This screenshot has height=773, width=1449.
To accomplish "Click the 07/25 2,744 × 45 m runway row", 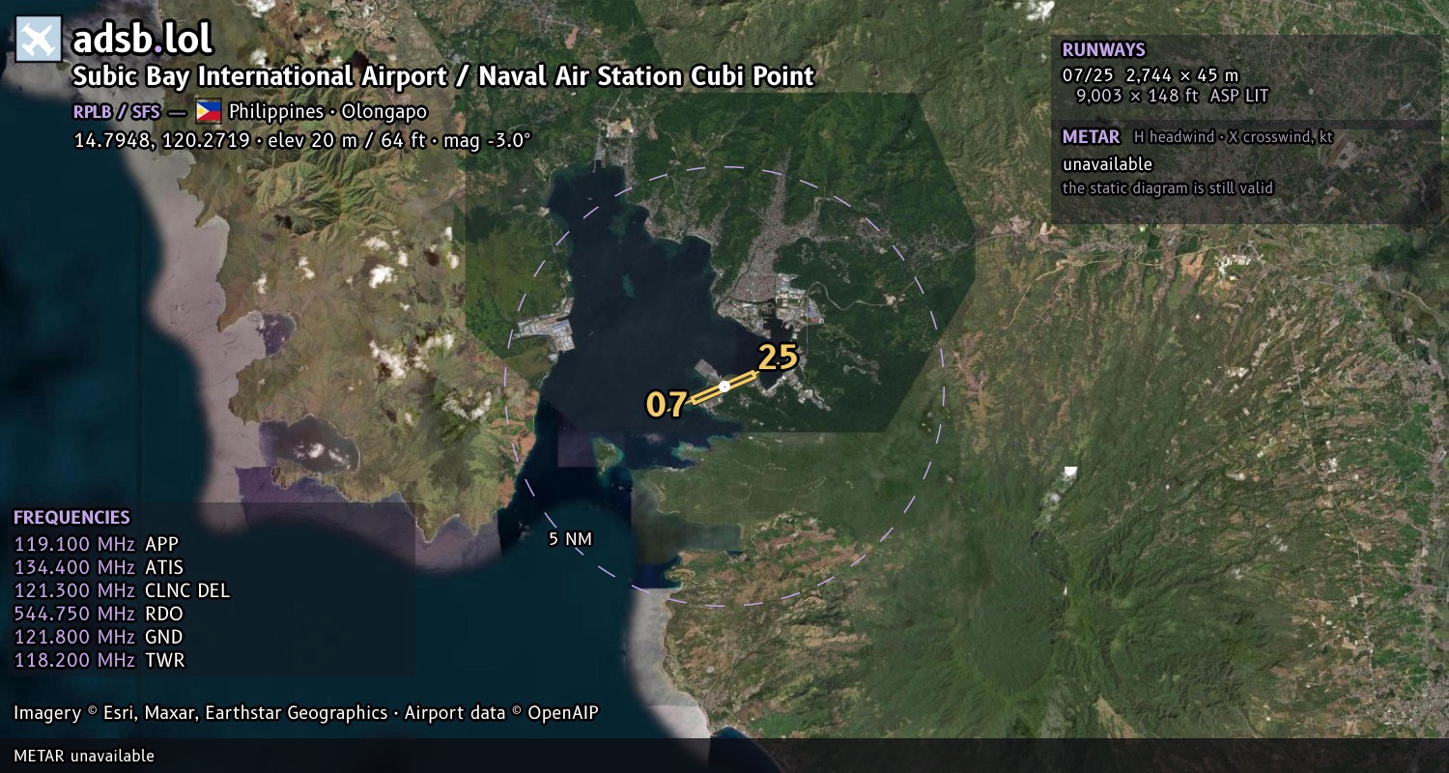I will coord(1150,74).
